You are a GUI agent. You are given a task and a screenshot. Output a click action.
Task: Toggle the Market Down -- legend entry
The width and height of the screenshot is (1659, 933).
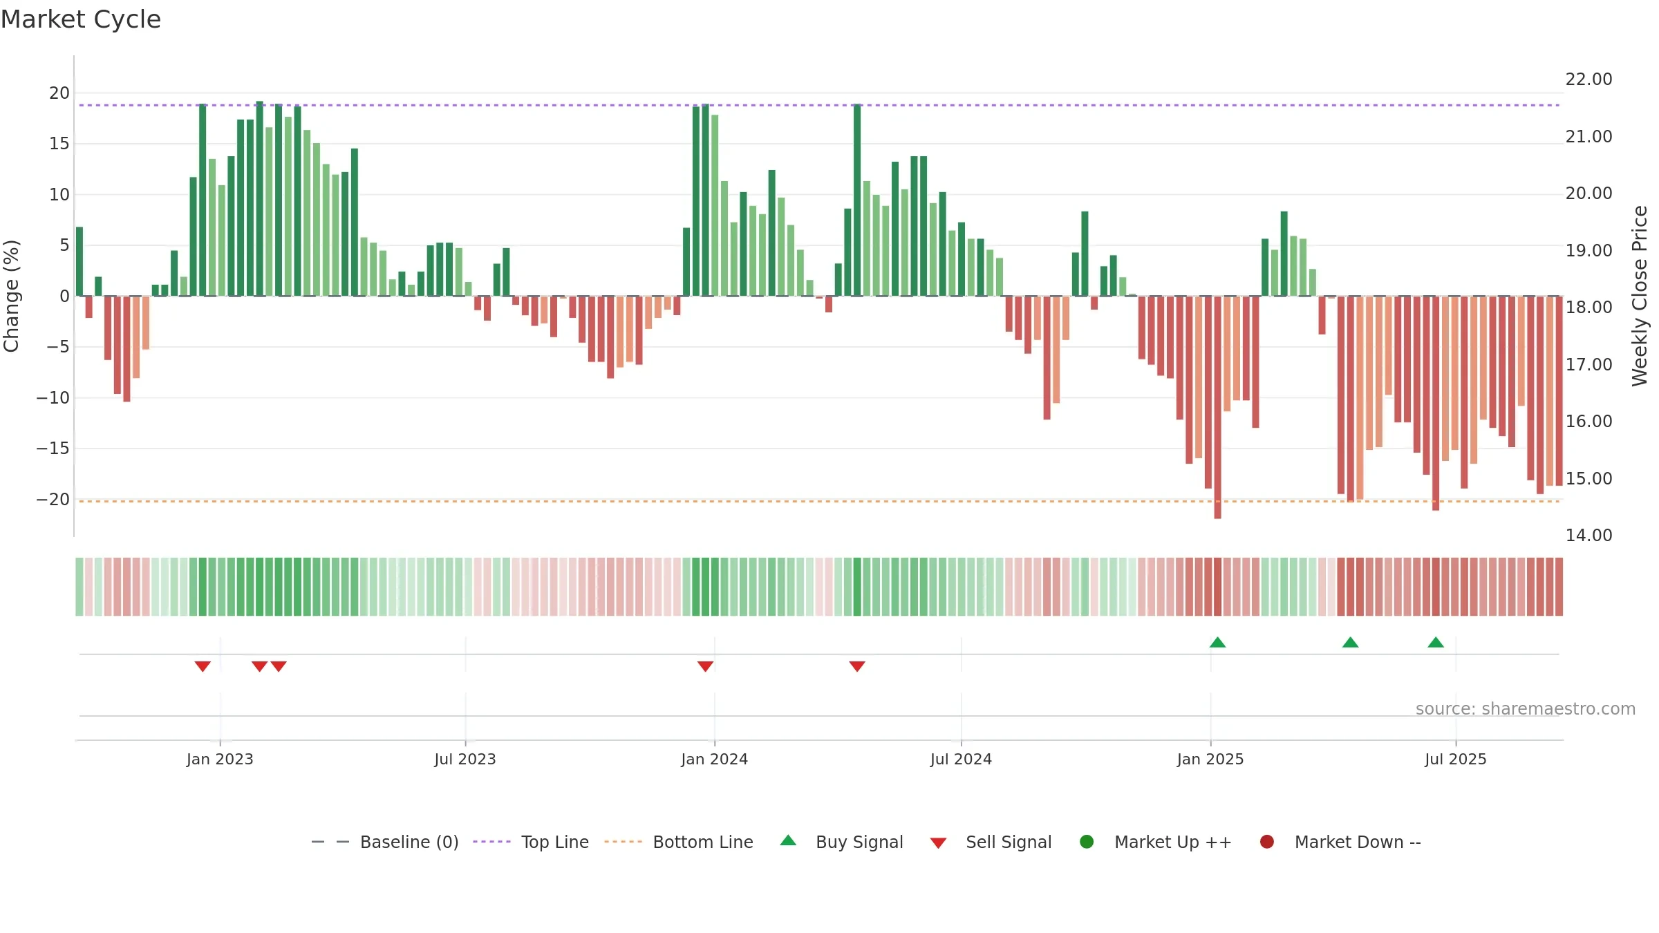pyautogui.click(x=1340, y=842)
